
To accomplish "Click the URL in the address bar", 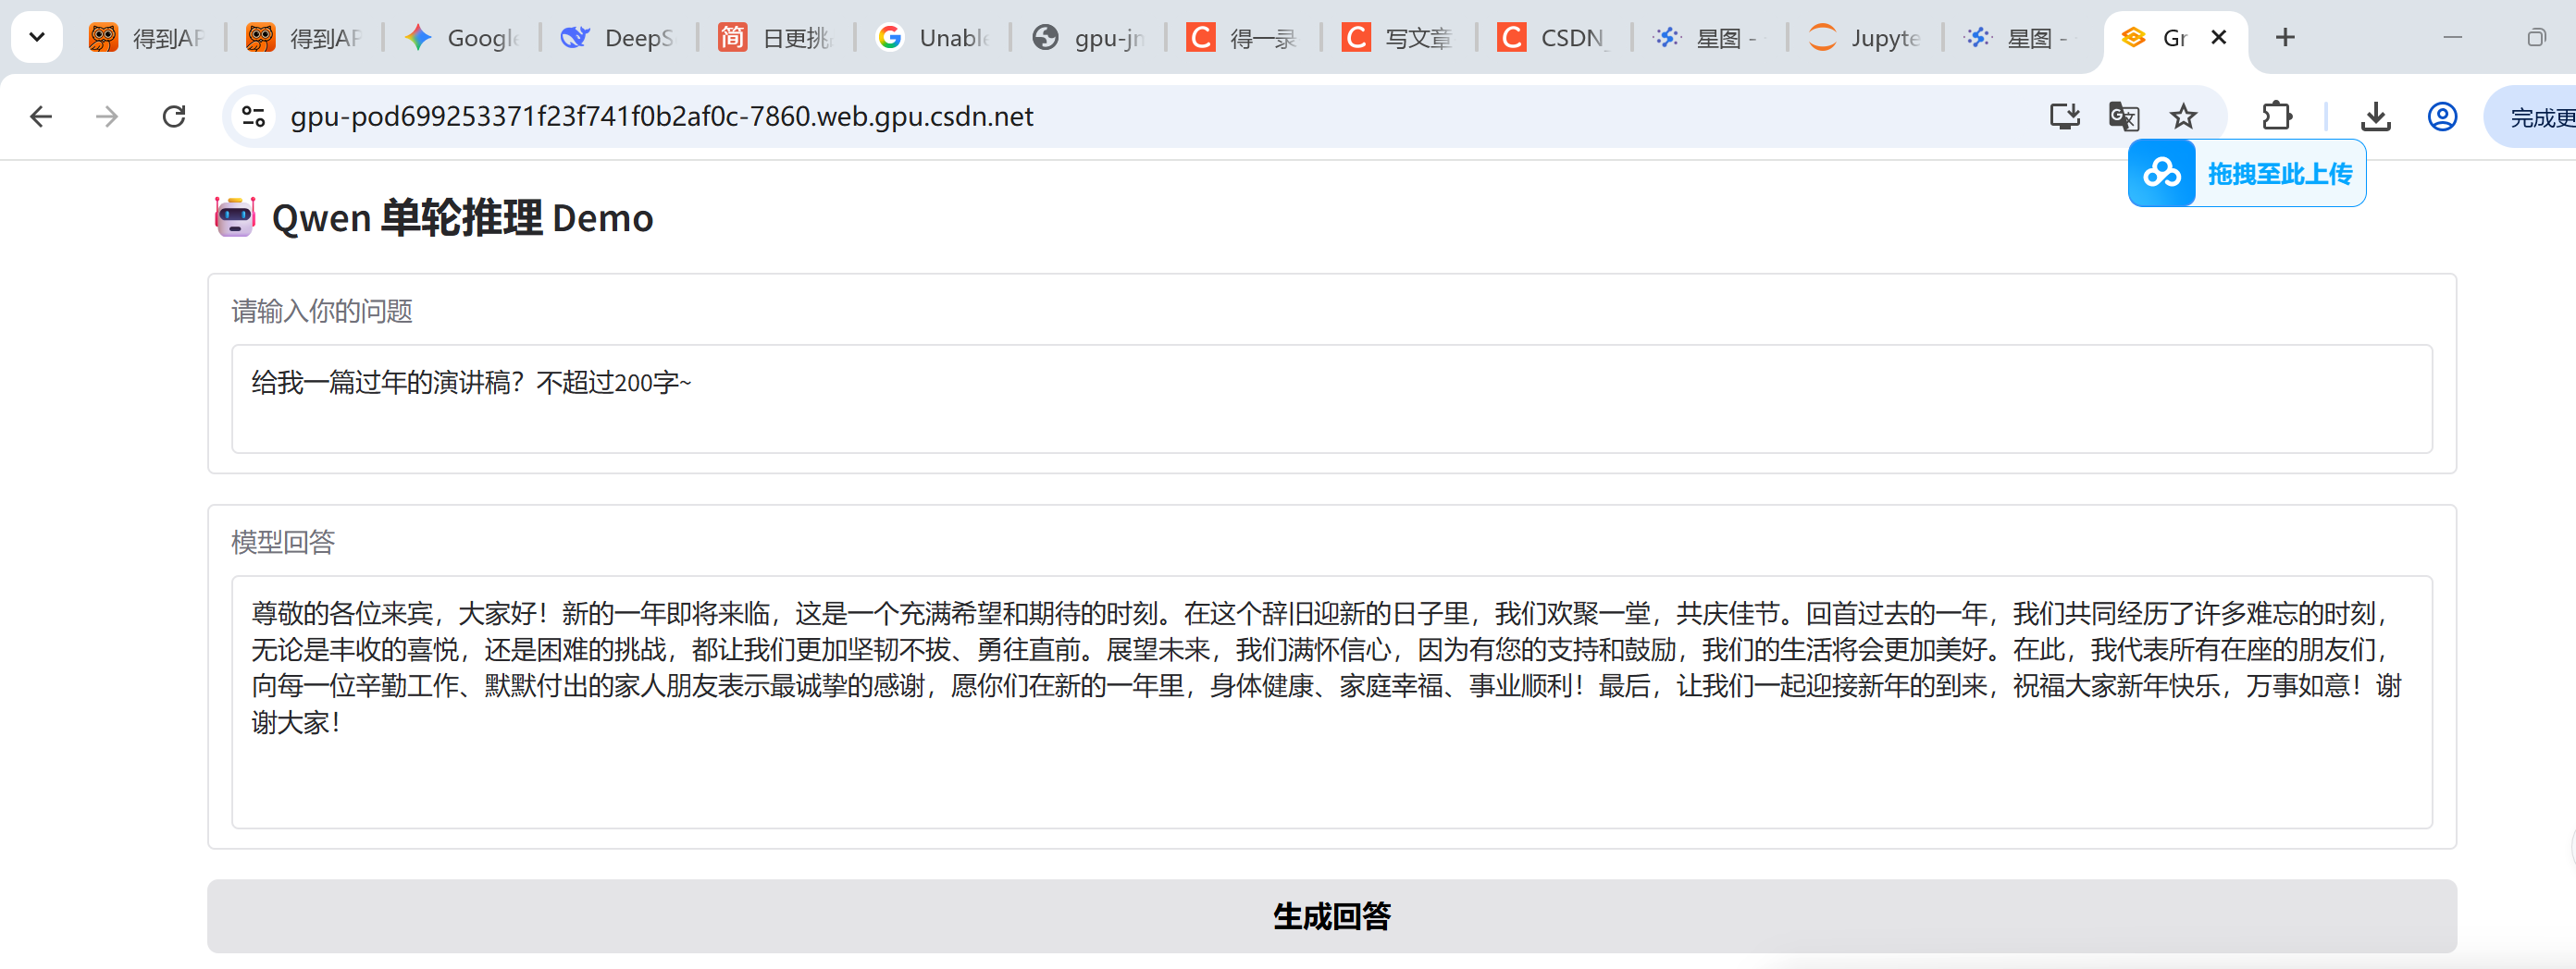I will tap(662, 117).
